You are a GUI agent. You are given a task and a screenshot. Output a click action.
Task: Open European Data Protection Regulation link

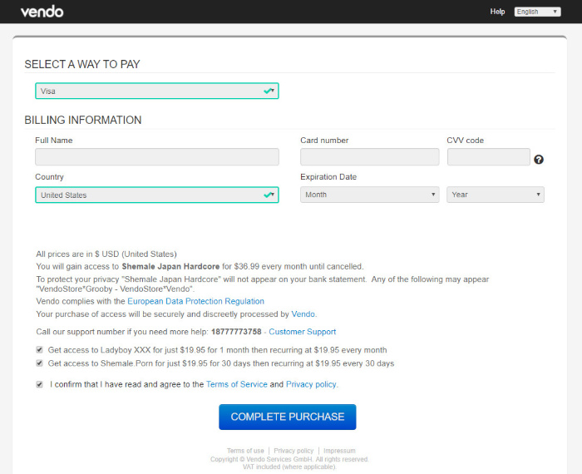coord(195,301)
